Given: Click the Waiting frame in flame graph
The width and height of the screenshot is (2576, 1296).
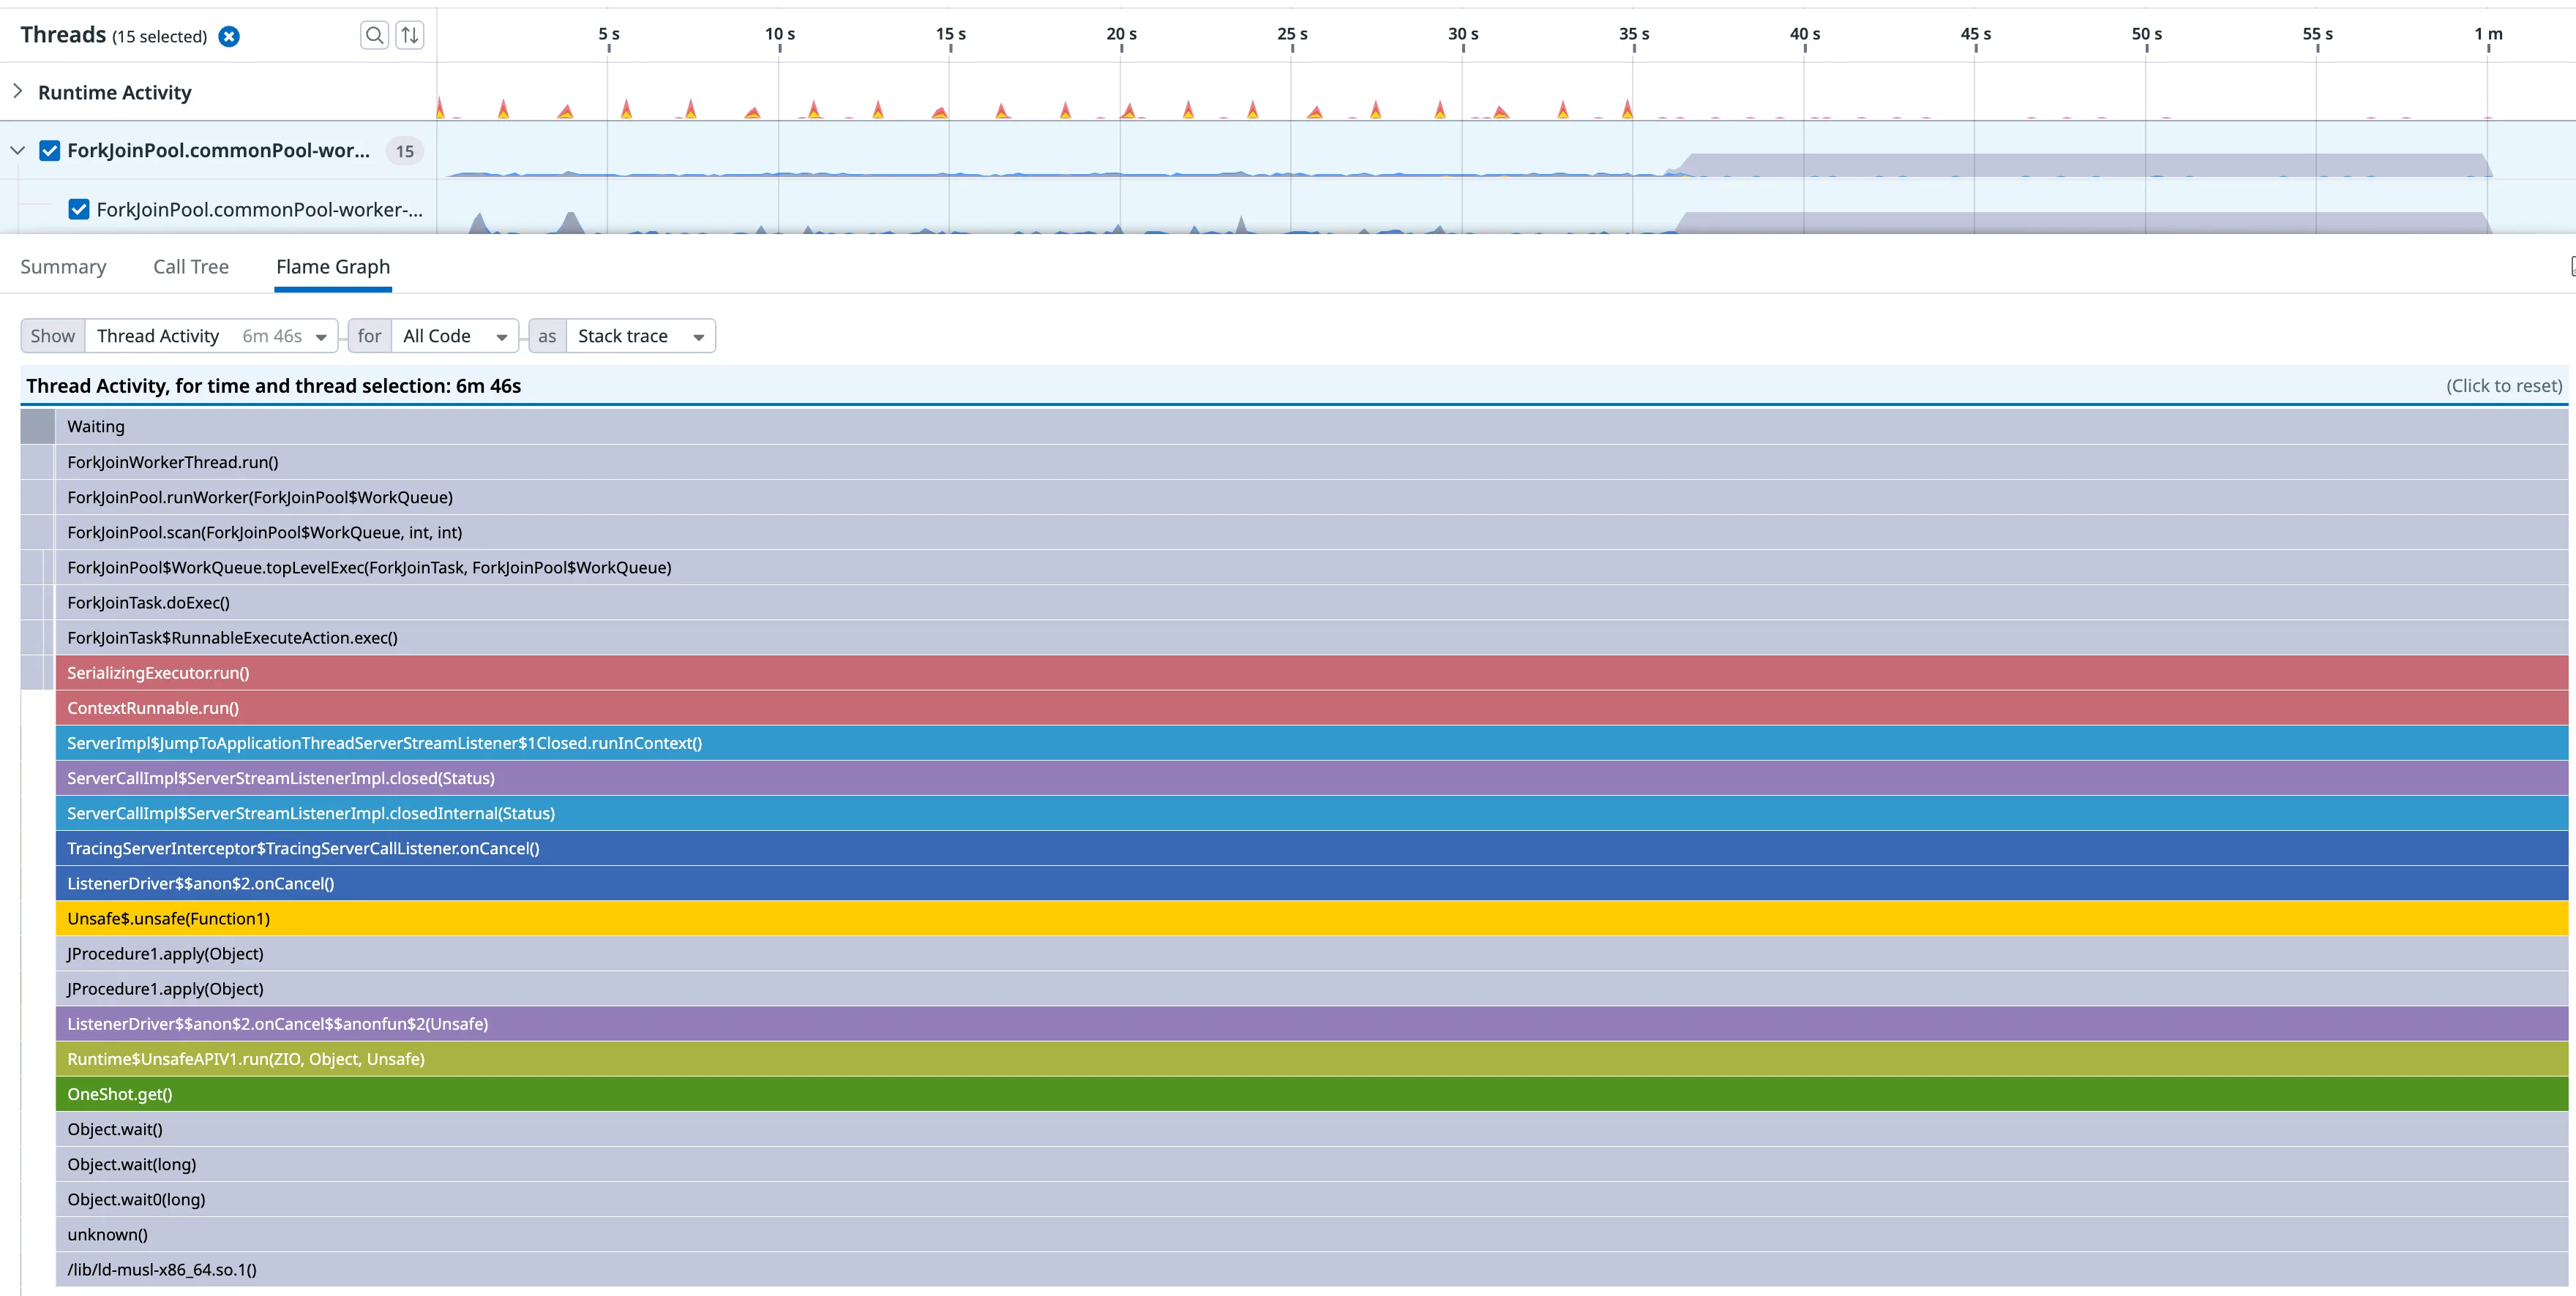Looking at the screenshot, I should (x=96, y=426).
